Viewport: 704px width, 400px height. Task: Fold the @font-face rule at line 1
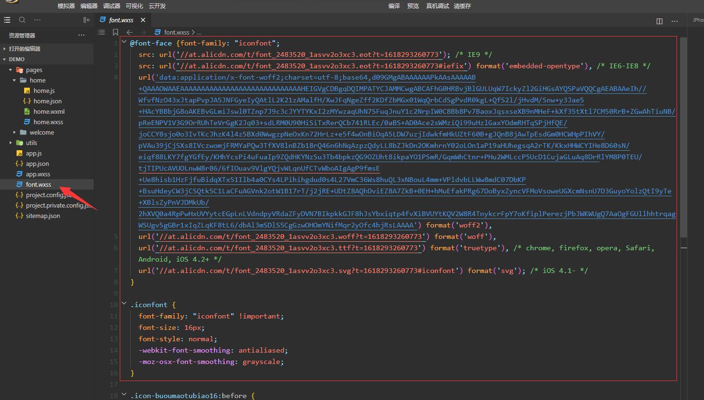125,43
